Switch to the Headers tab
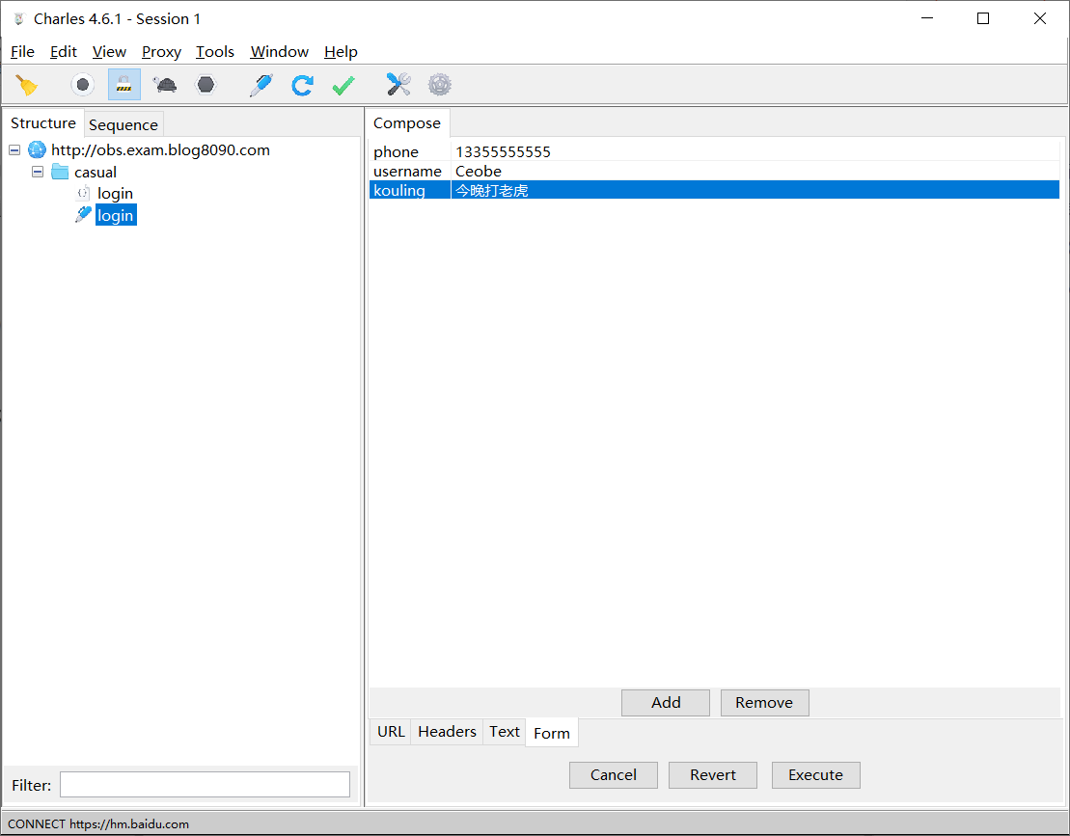1070x836 pixels. [447, 732]
